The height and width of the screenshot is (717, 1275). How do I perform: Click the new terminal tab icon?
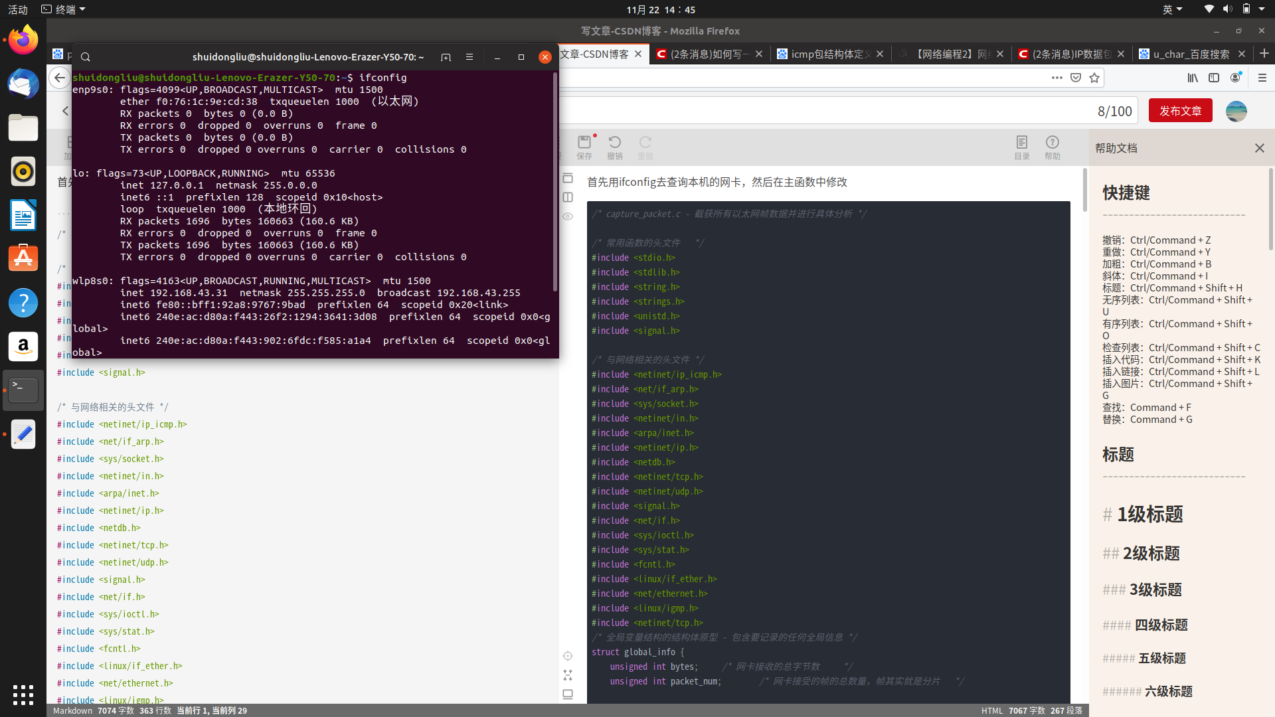pos(446,57)
